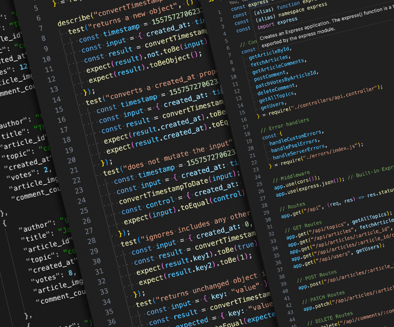Click the // Error handlers comment
This screenshot has height=327, width=394.
tap(285, 125)
